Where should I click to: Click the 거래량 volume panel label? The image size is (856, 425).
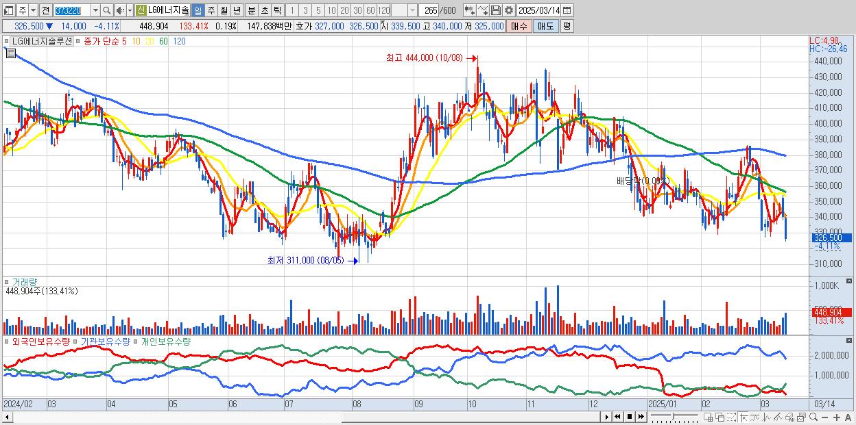tap(25, 282)
